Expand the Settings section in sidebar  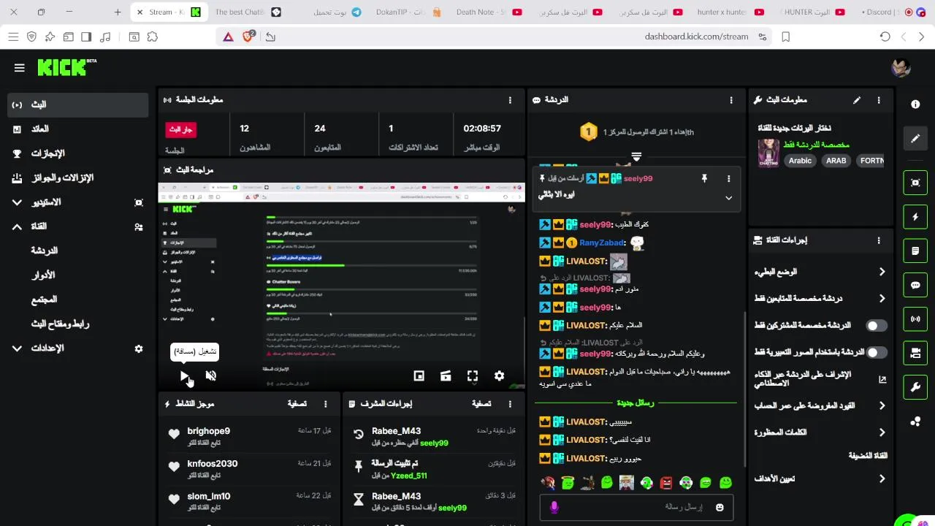click(x=17, y=348)
